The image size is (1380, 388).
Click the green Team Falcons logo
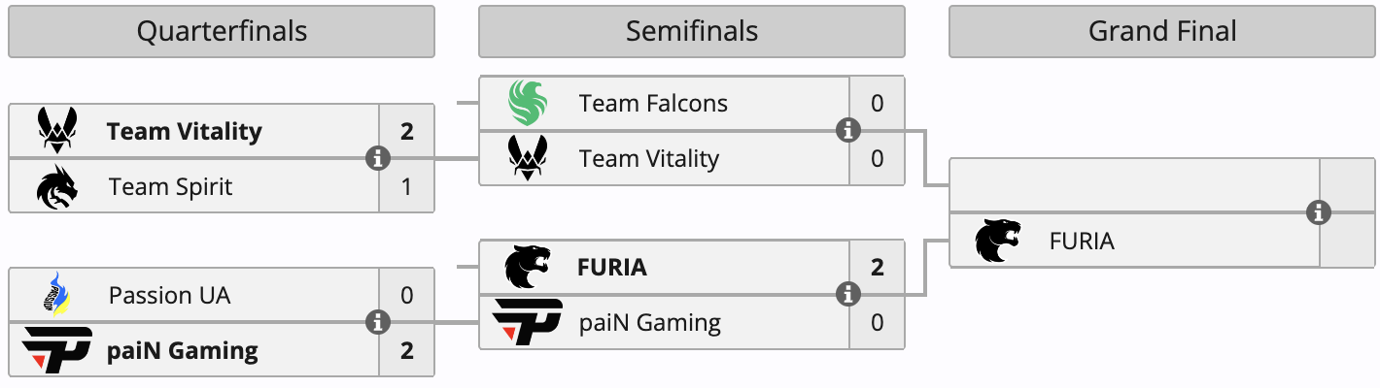tap(528, 104)
